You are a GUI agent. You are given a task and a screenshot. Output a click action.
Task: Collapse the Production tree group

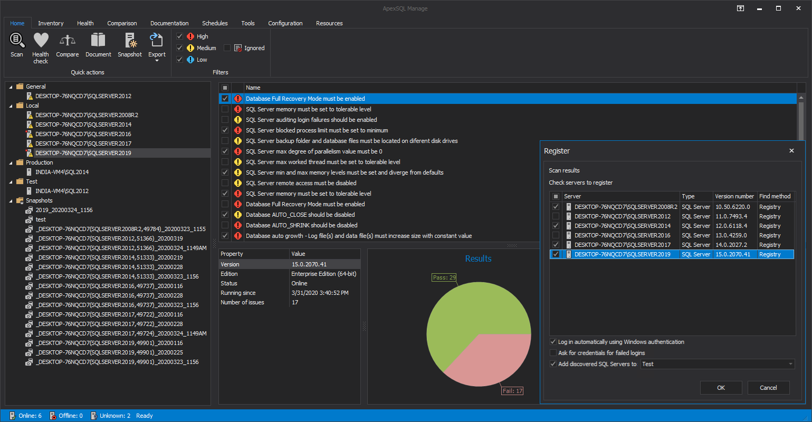pos(11,162)
